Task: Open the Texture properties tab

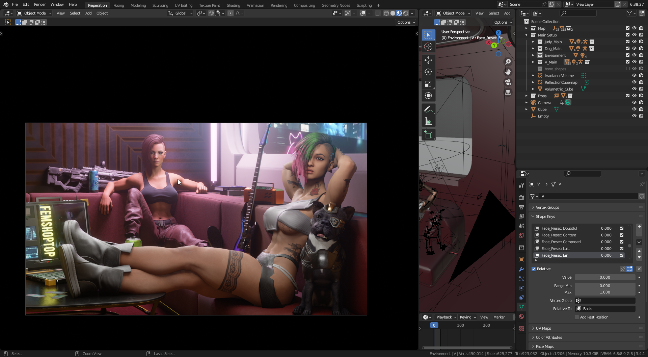Action: pyautogui.click(x=521, y=329)
